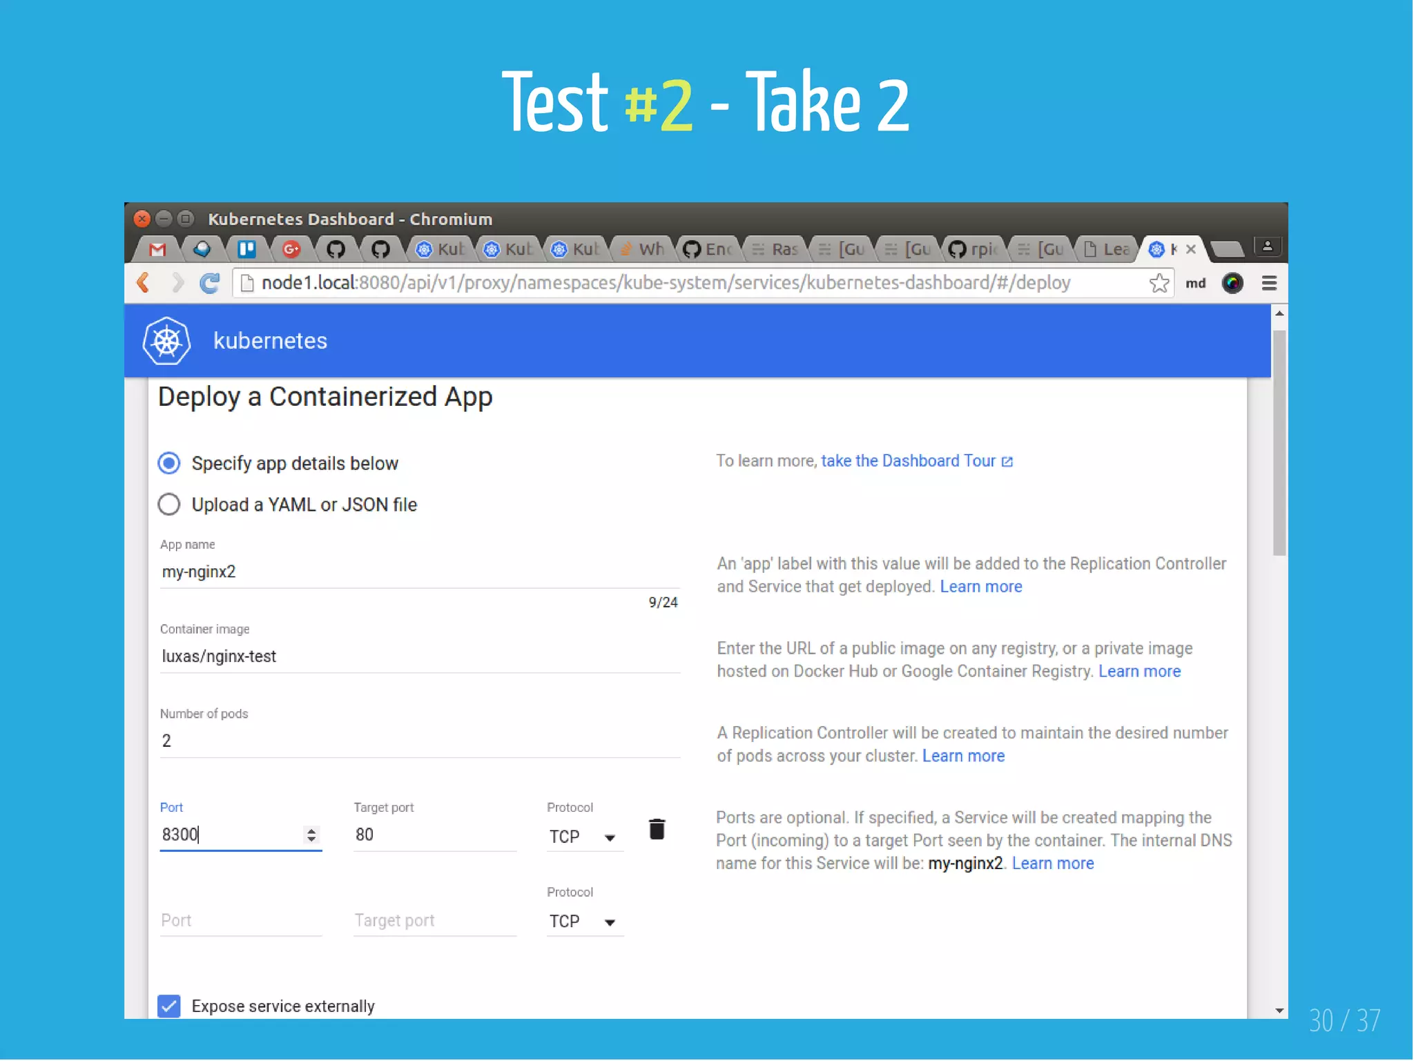1414x1061 pixels.
Task: Click the page vertical scrollbar thumb
Action: (1279, 442)
